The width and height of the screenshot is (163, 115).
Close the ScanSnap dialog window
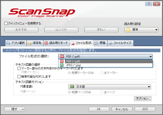pyautogui.click(x=157, y=4)
